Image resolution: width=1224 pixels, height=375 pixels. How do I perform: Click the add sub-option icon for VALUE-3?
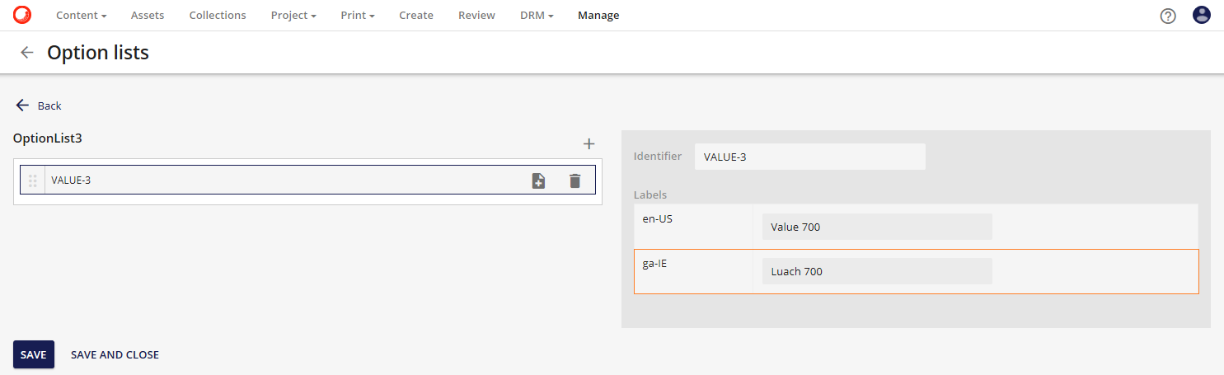point(538,180)
